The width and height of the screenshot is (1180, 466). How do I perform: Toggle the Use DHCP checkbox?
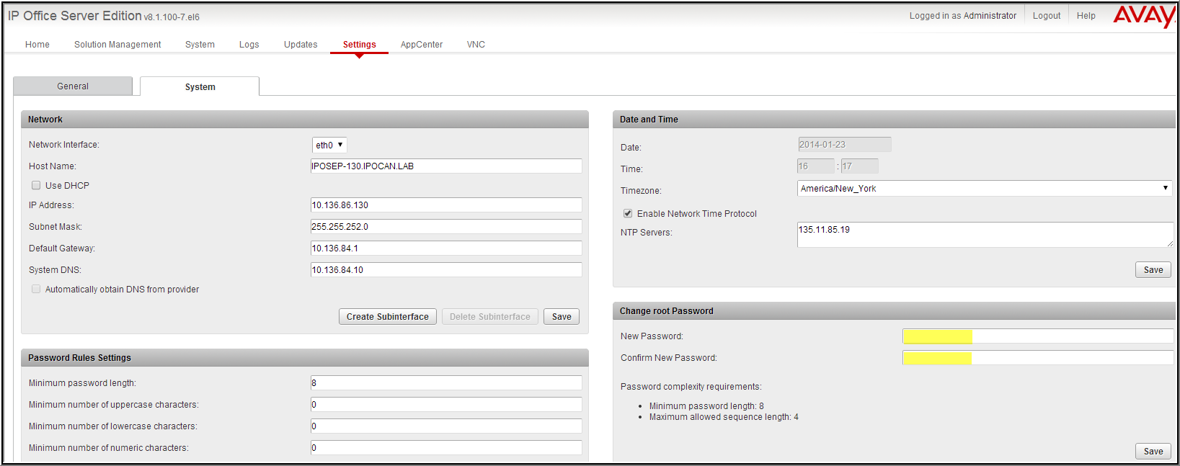click(x=36, y=185)
